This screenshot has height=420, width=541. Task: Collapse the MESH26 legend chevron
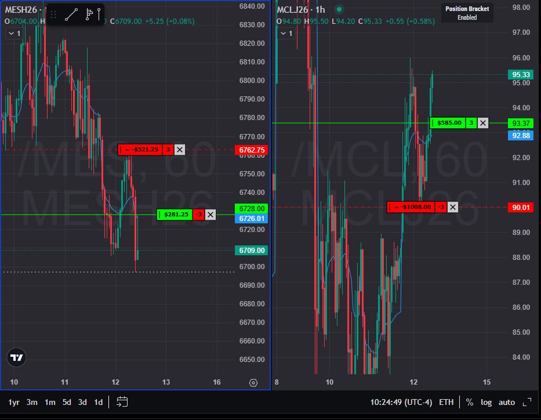pyautogui.click(x=12, y=33)
